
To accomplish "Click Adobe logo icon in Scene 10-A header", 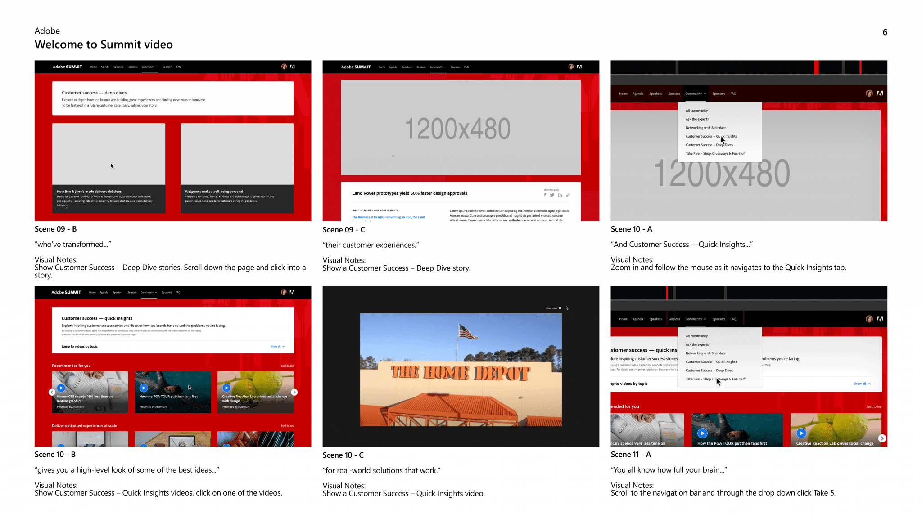I will tap(880, 94).
